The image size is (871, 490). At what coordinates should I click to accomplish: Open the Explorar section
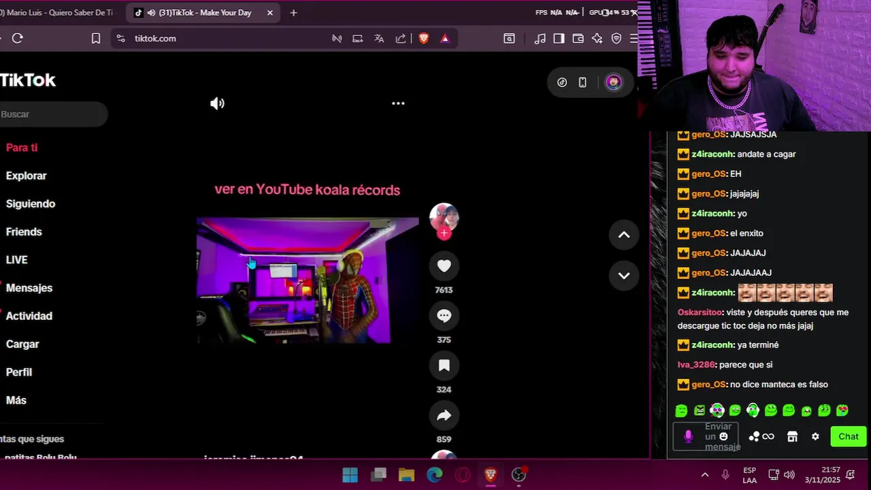[x=26, y=176]
